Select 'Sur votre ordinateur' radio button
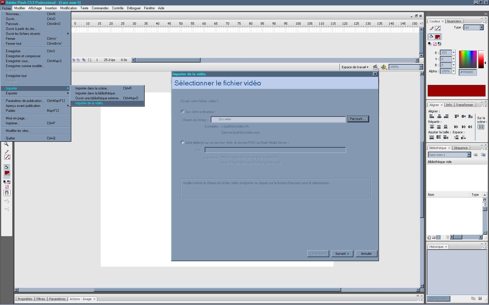 pos(183,112)
